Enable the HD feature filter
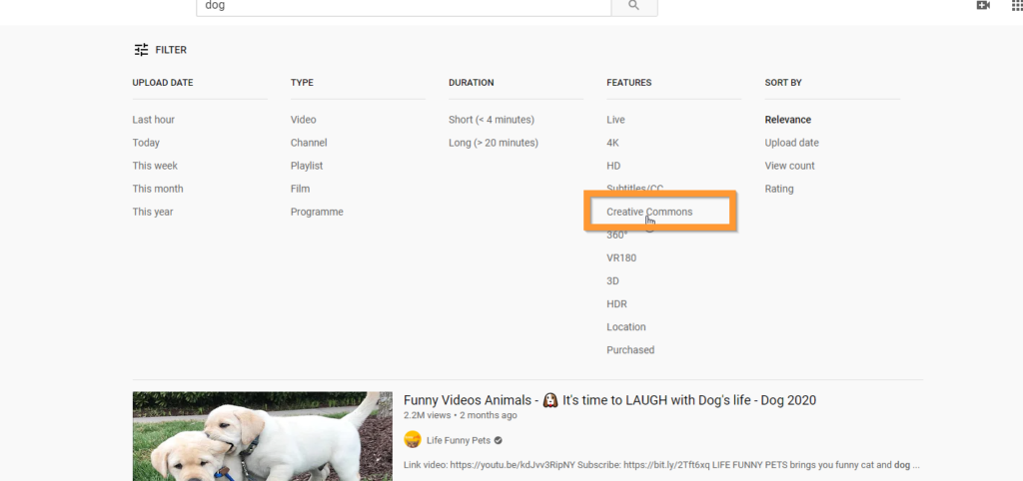The height and width of the screenshot is (481, 1023). pyautogui.click(x=613, y=166)
